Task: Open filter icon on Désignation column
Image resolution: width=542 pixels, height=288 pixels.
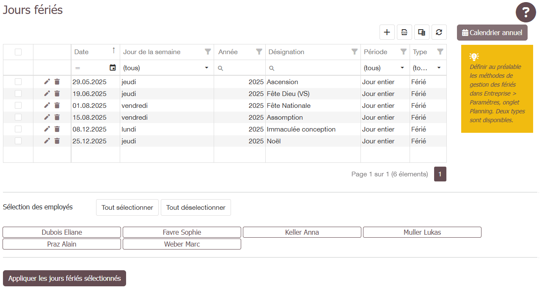Action: pyautogui.click(x=355, y=52)
